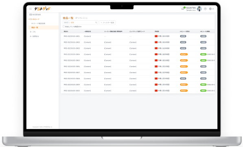Click the フィルター追加 filter button
This screenshot has height=147, width=243.
click(x=107, y=23)
